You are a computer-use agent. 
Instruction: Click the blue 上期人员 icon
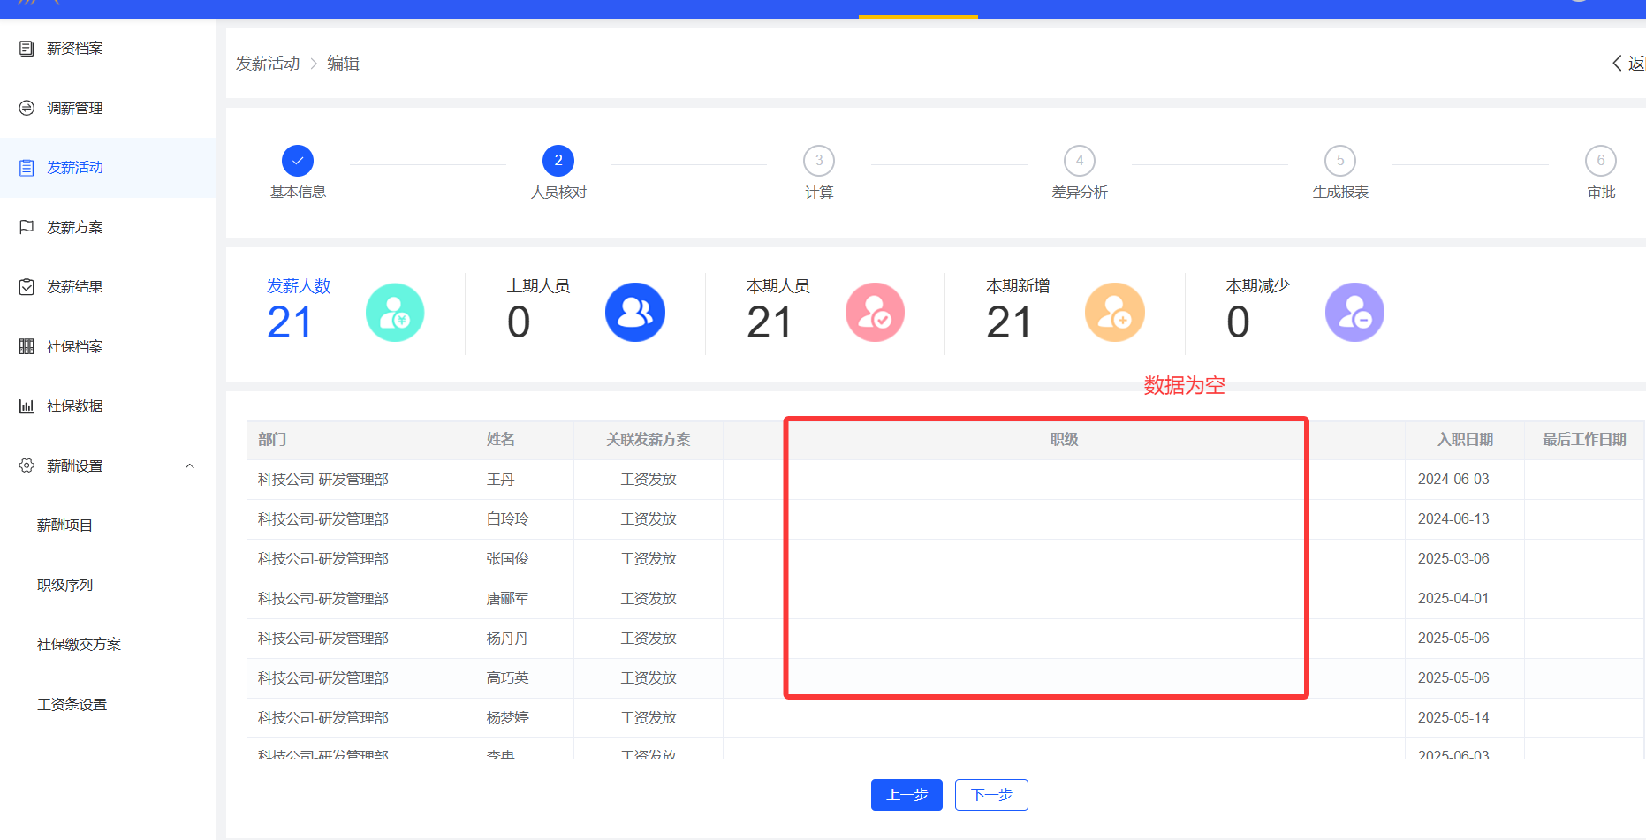point(635,313)
